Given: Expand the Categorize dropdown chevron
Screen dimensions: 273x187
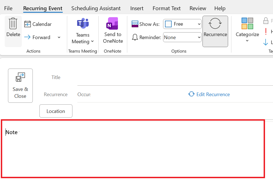Looking at the screenshot, I should (247, 40).
